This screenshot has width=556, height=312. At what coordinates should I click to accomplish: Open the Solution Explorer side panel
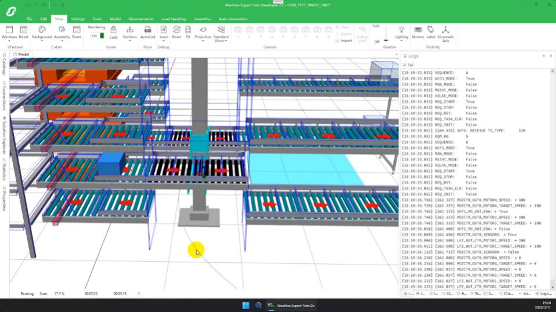pos(4,135)
